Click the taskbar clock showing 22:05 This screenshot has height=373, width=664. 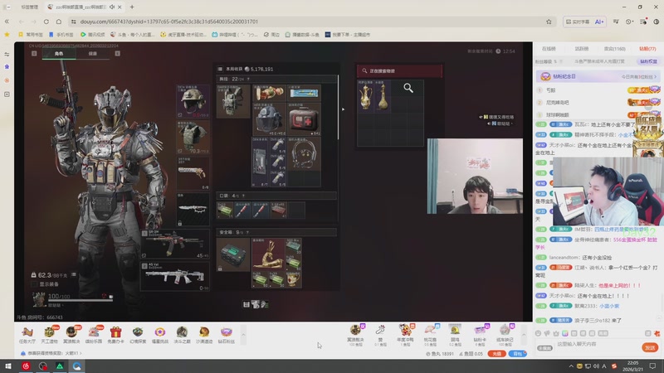pyautogui.click(x=632, y=366)
